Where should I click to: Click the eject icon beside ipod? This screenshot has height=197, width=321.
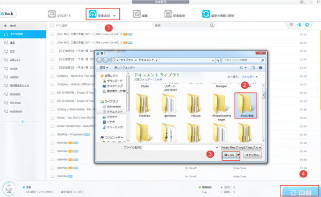pyautogui.click(x=5, y=26)
